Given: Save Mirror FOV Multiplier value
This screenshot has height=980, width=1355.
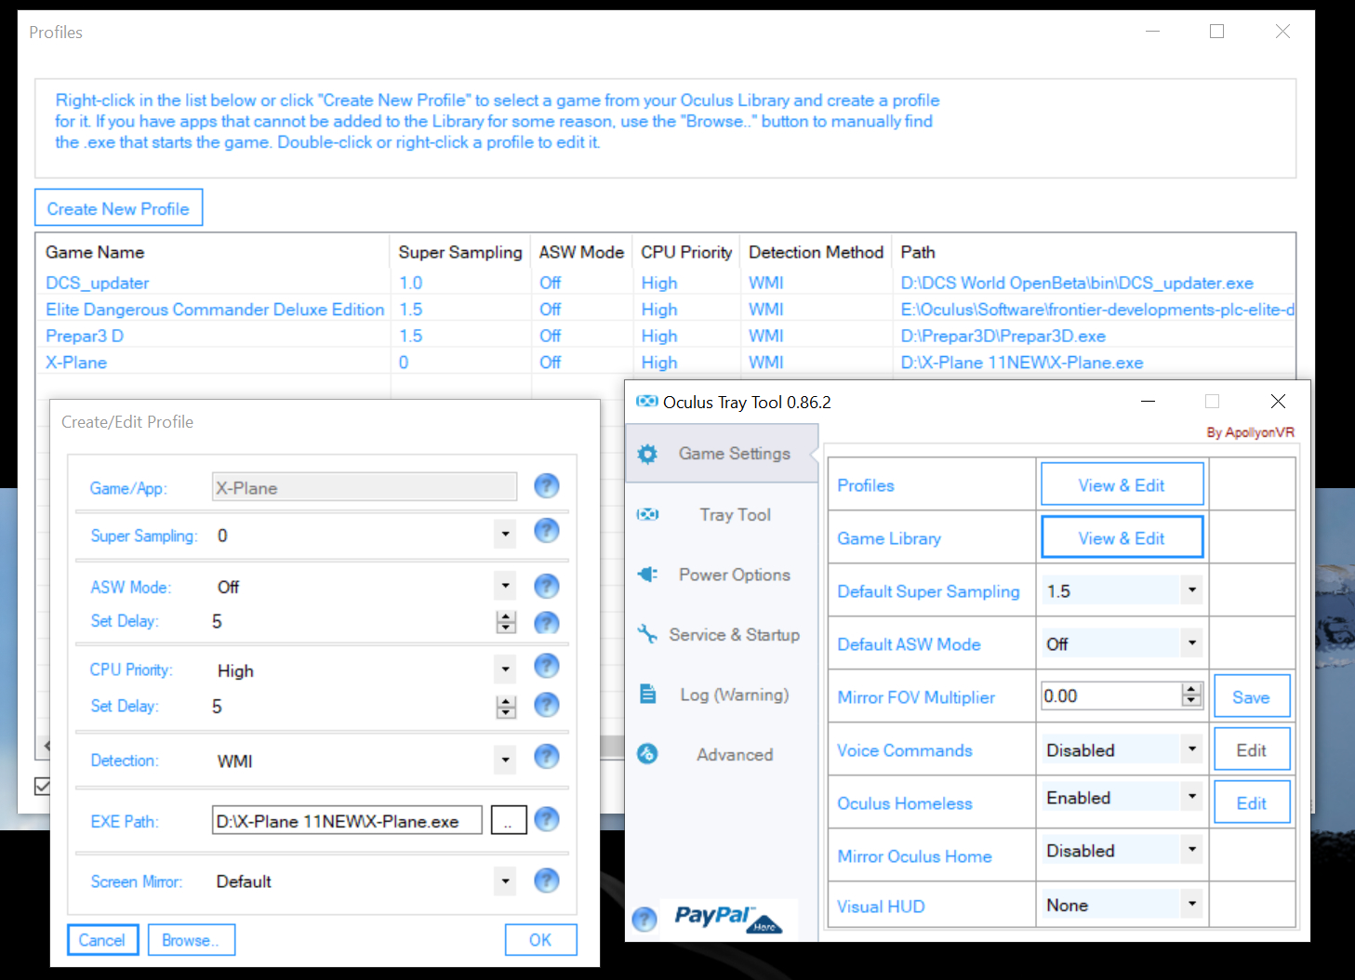Looking at the screenshot, I should (1252, 696).
